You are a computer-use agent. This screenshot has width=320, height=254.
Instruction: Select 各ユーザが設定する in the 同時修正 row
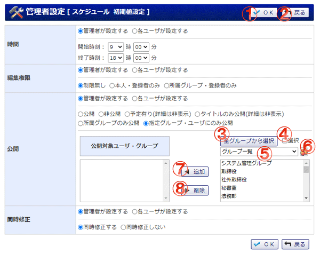click(134, 212)
